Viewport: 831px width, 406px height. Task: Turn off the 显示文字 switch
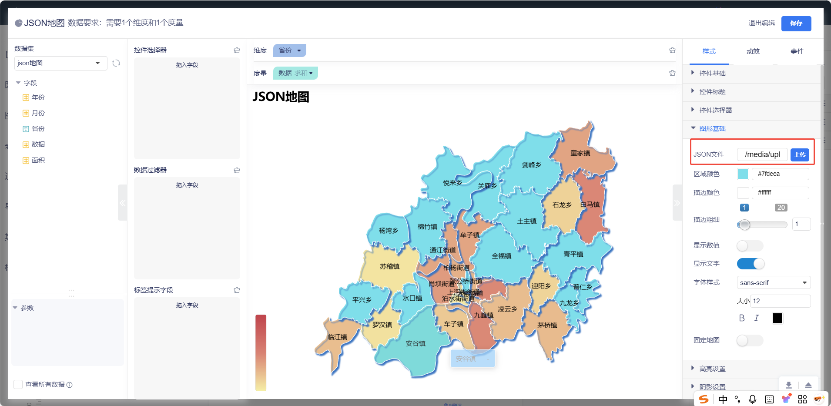(x=751, y=264)
